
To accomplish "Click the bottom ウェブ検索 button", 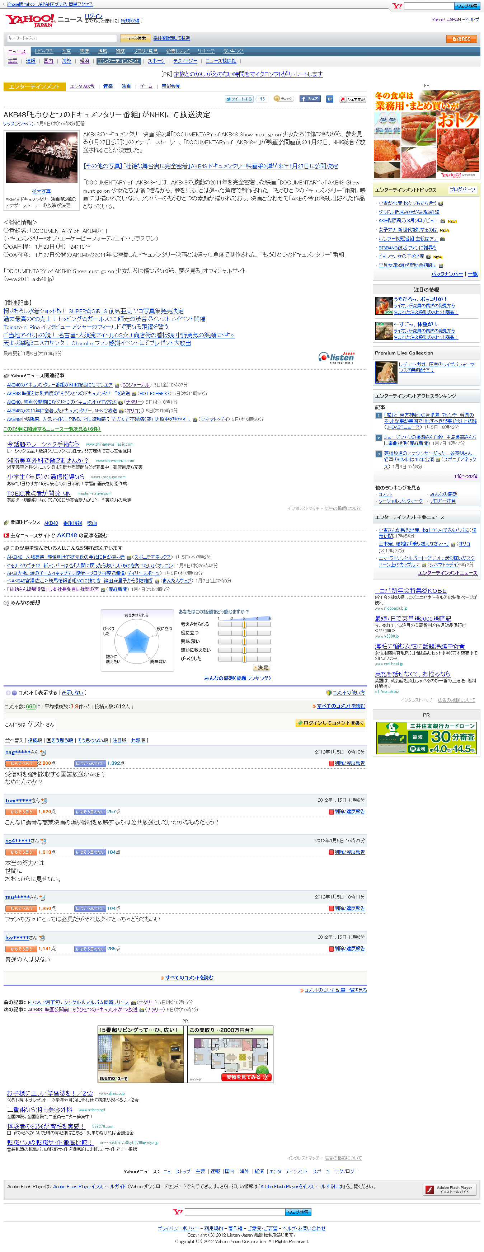I will pos(298,1212).
